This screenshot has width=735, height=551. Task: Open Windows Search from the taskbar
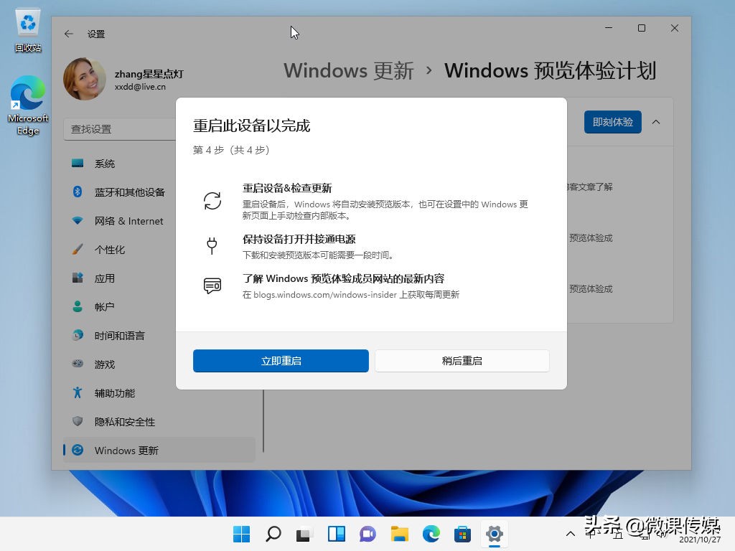(273, 534)
